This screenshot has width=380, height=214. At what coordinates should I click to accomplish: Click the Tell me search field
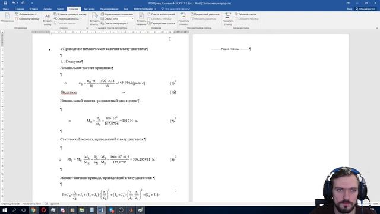click(x=178, y=9)
